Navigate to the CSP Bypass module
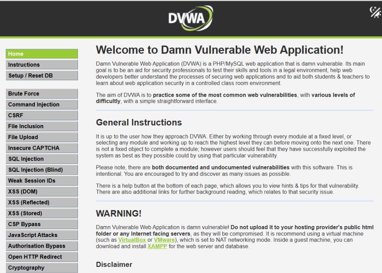382x273 pixels. pyautogui.click(x=42, y=224)
